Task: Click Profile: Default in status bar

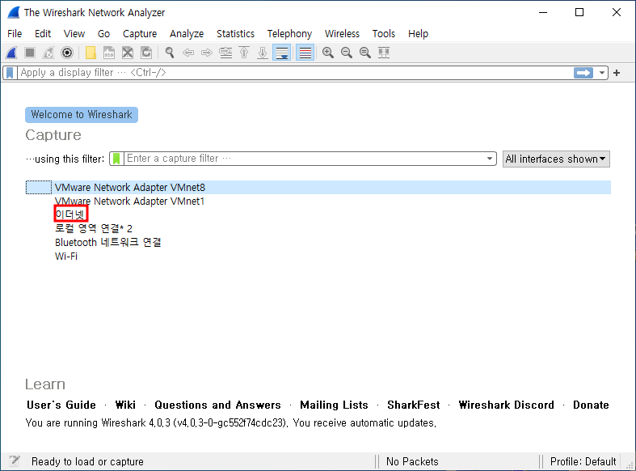Action: pyautogui.click(x=583, y=461)
